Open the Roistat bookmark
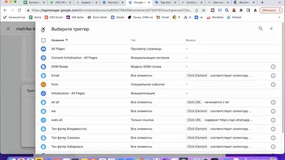 [234, 17]
